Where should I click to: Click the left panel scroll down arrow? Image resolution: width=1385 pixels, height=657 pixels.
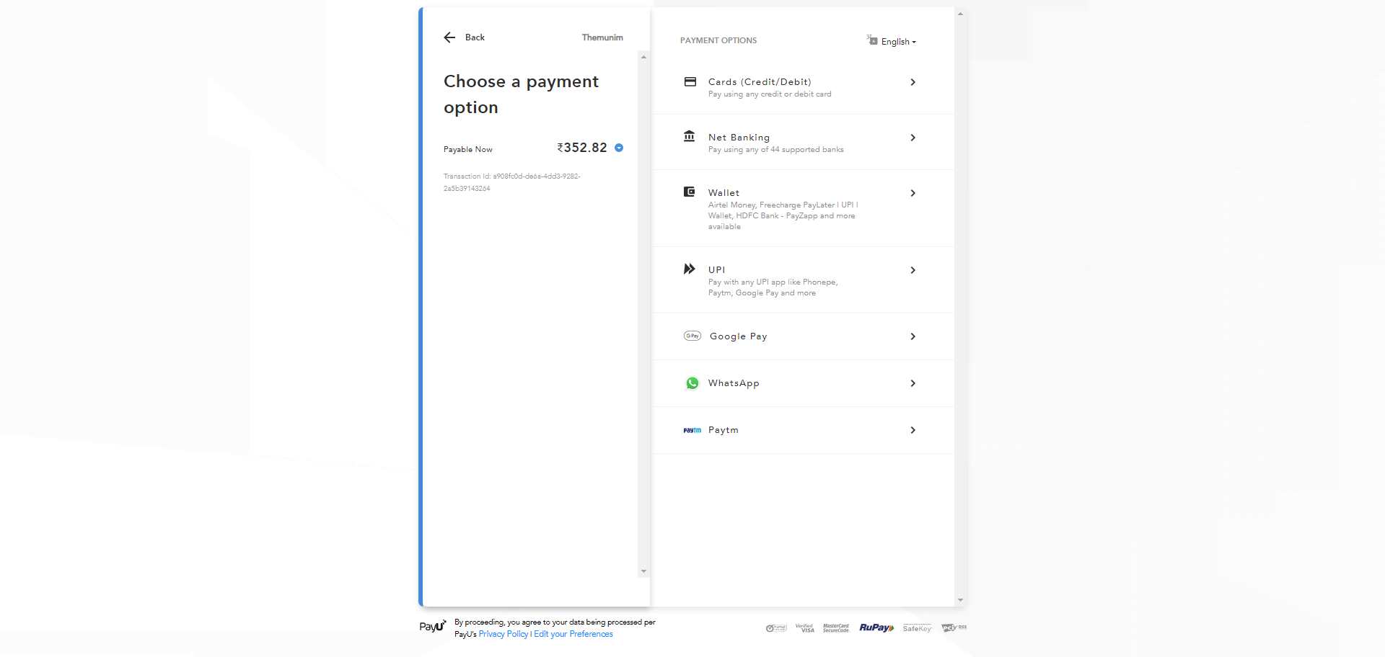click(643, 572)
